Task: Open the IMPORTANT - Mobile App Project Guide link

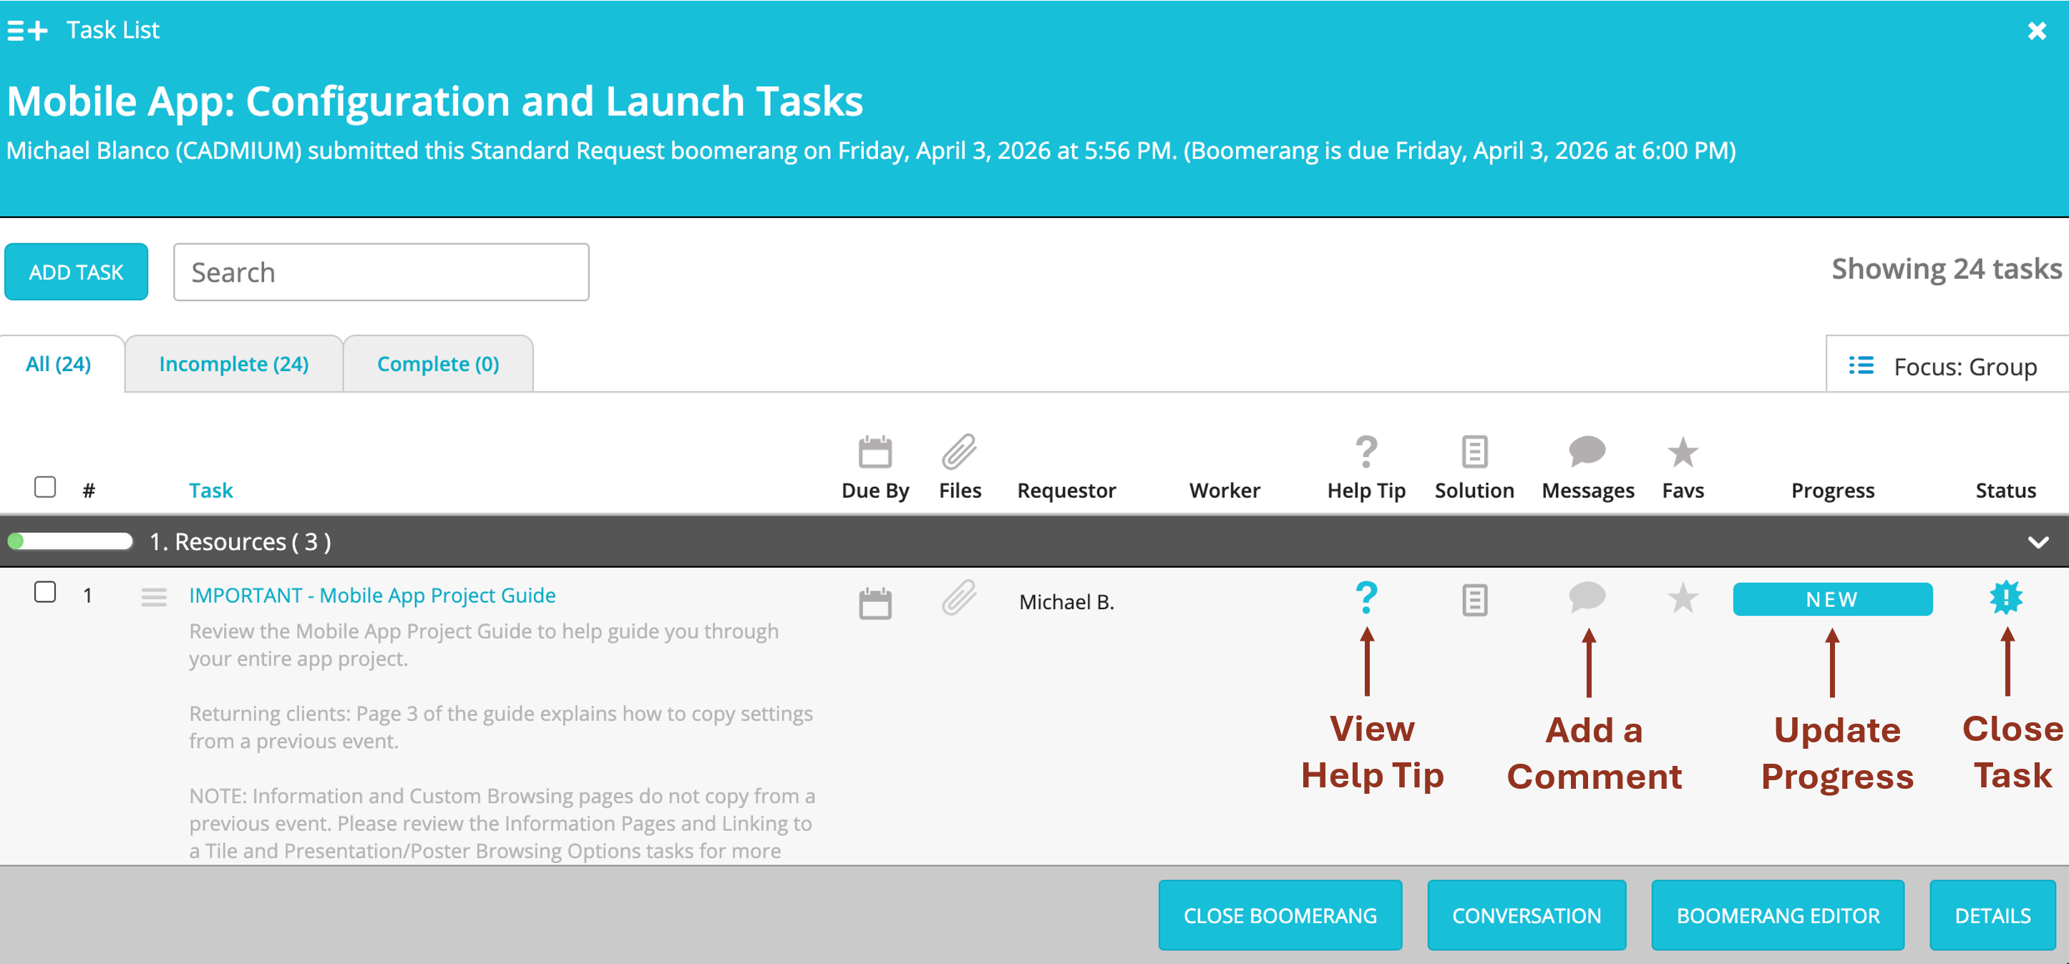Action: 372,595
